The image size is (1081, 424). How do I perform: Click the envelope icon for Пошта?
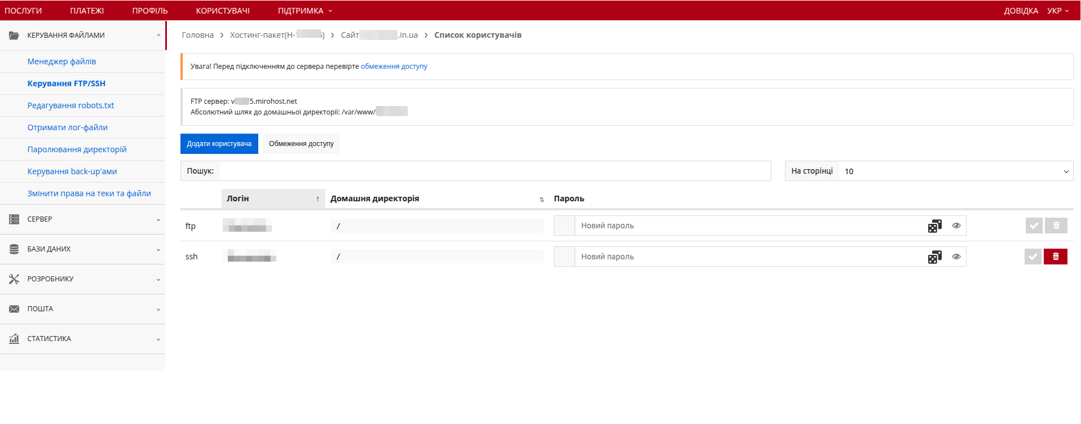pos(14,309)
